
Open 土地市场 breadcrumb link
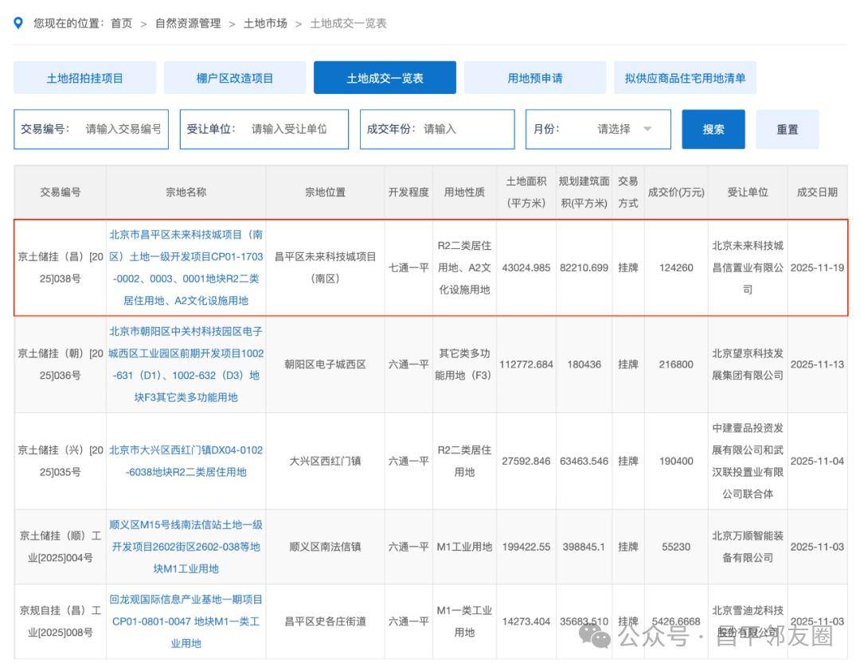coord(265,23)
